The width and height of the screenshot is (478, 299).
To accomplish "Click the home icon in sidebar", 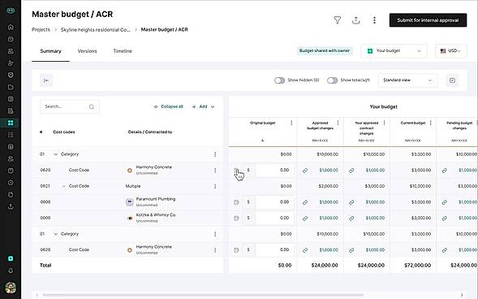I will (x=11, y=27).
